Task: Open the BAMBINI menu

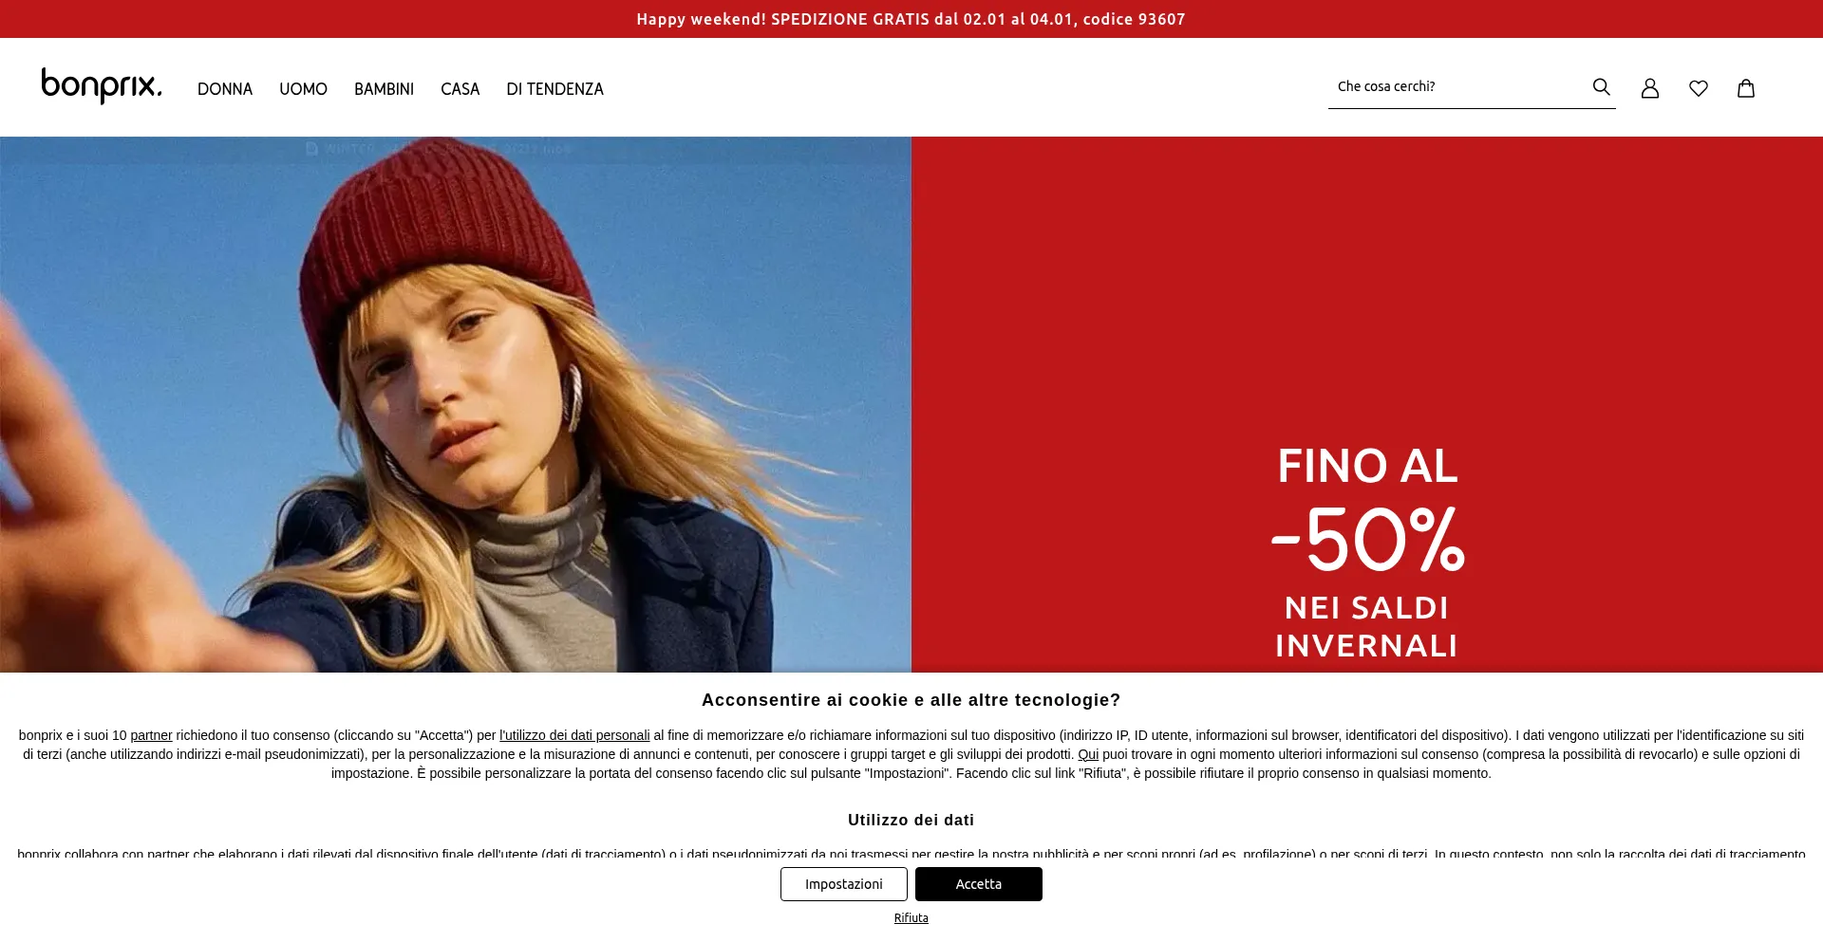Action: [384, 89]
